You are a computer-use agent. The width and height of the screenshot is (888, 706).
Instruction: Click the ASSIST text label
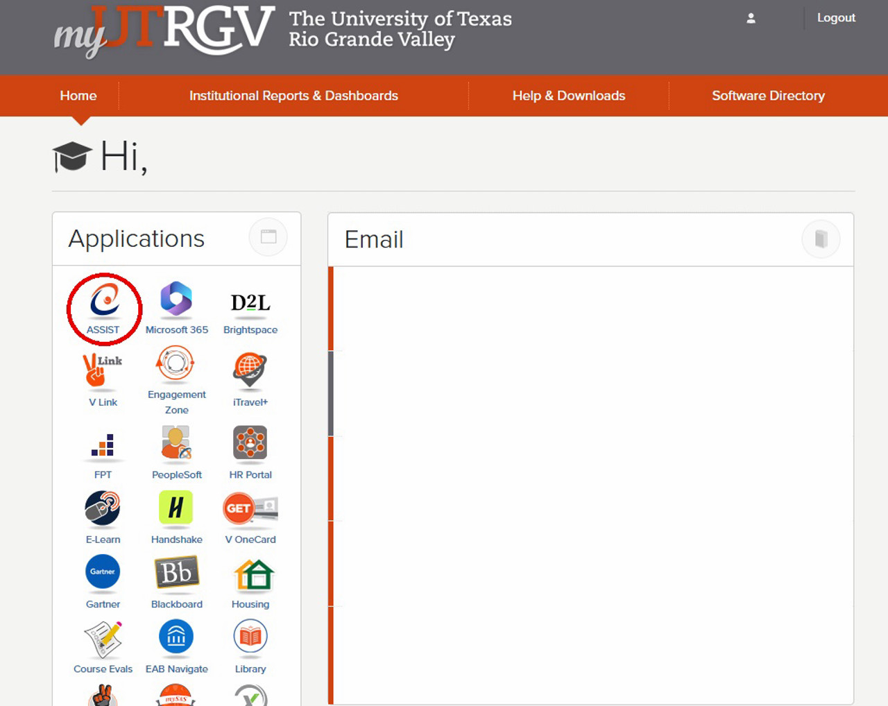click(103, 330)
